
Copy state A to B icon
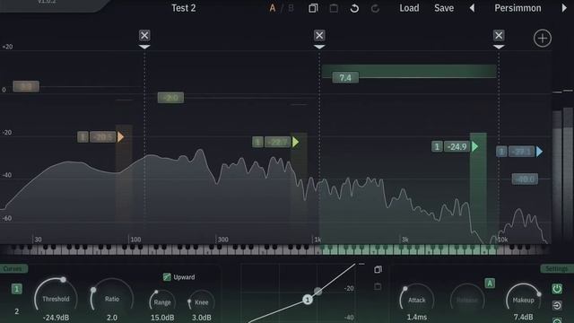313,8
